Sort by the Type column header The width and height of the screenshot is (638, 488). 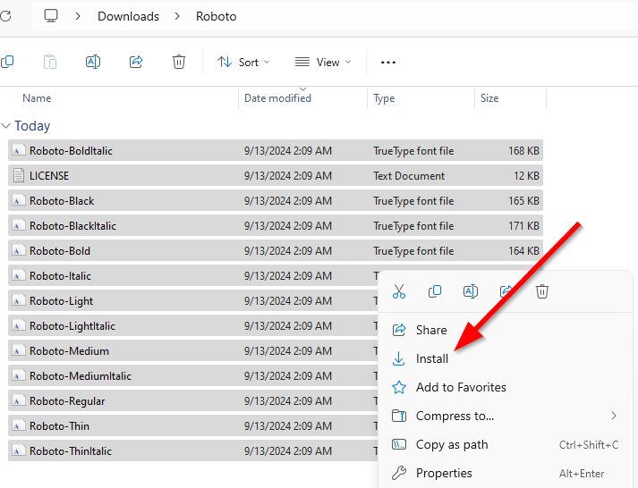[x=384, y=98]
